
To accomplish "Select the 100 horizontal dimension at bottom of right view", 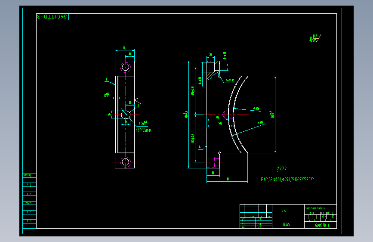I will [227, 179].
